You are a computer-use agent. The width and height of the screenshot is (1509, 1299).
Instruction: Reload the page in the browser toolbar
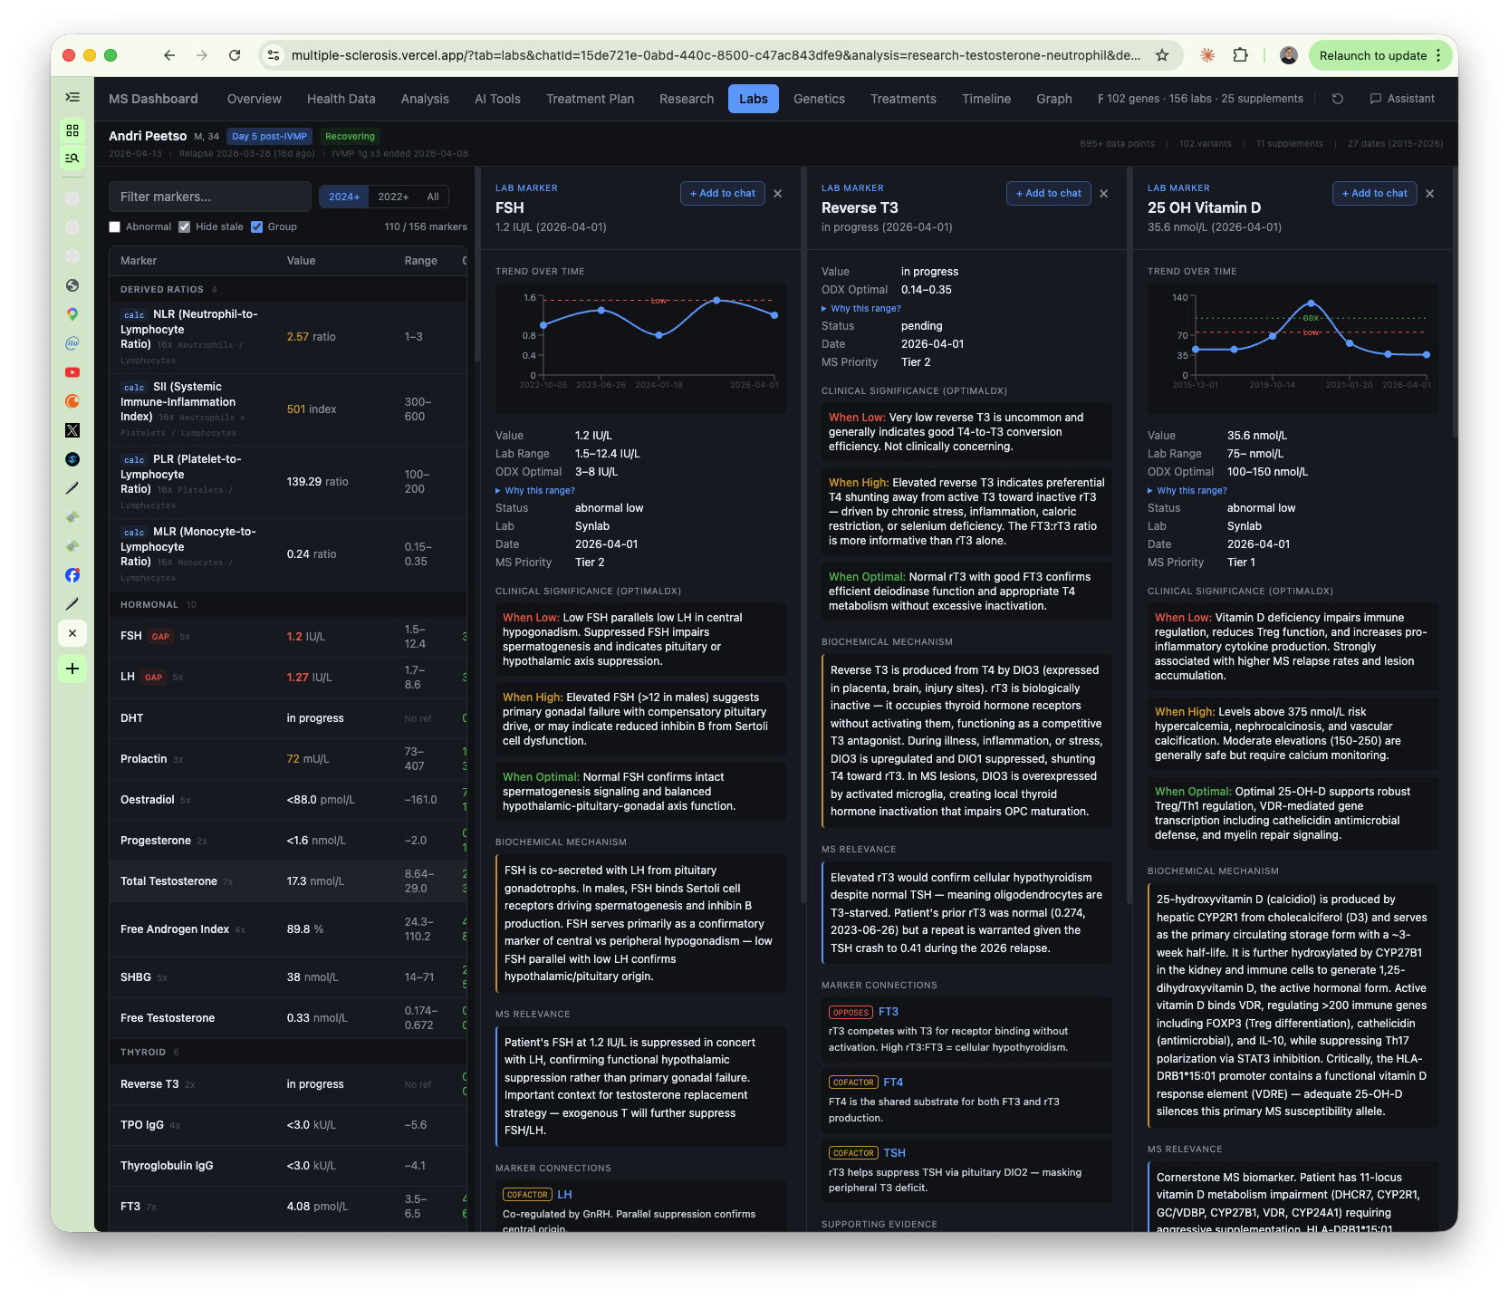(235, 55)
